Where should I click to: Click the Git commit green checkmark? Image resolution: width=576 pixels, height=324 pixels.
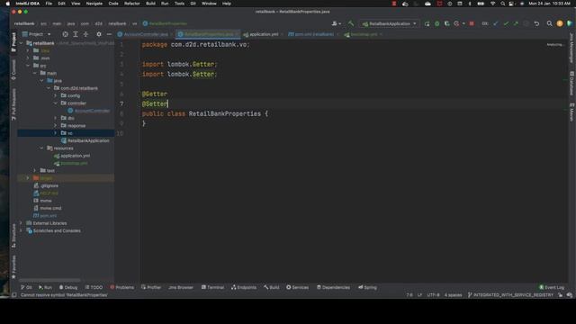coord(506,23)
